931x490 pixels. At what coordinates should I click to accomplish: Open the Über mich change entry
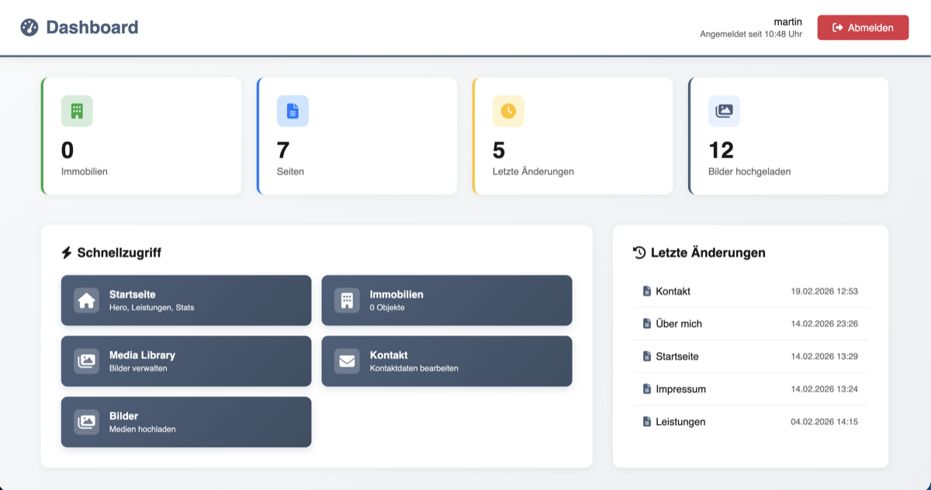[x=750, y=323]
